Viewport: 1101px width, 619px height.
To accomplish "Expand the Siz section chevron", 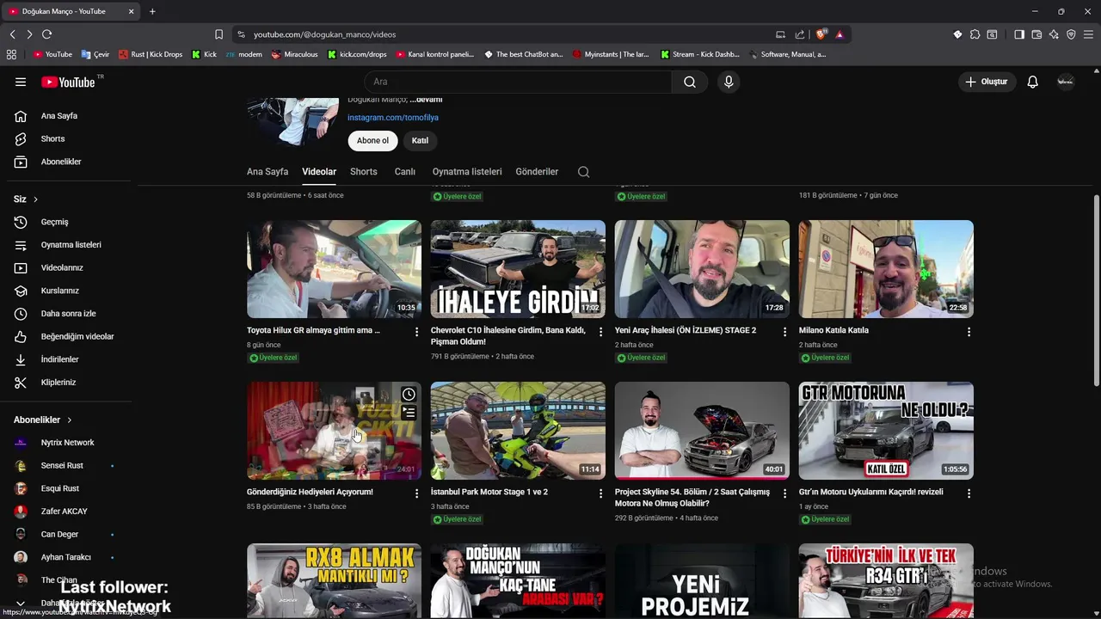I will tap(35, 199).
